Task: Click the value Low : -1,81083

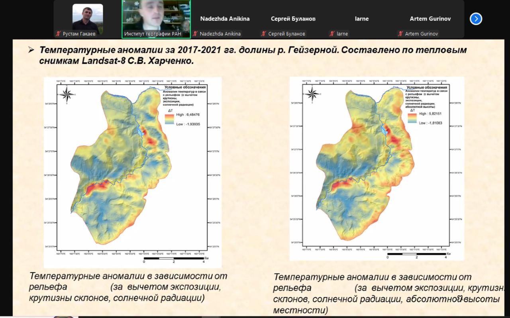Action: click(431, 123)
